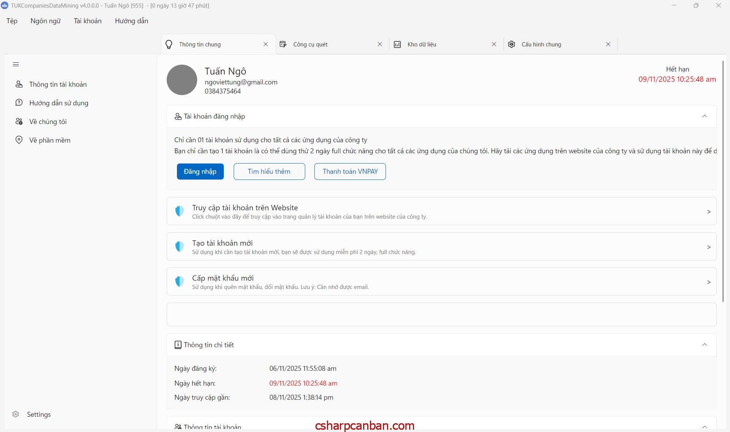
Task: Collapse the Tài khoản đăng nhập section
Action: pos(704,116)
